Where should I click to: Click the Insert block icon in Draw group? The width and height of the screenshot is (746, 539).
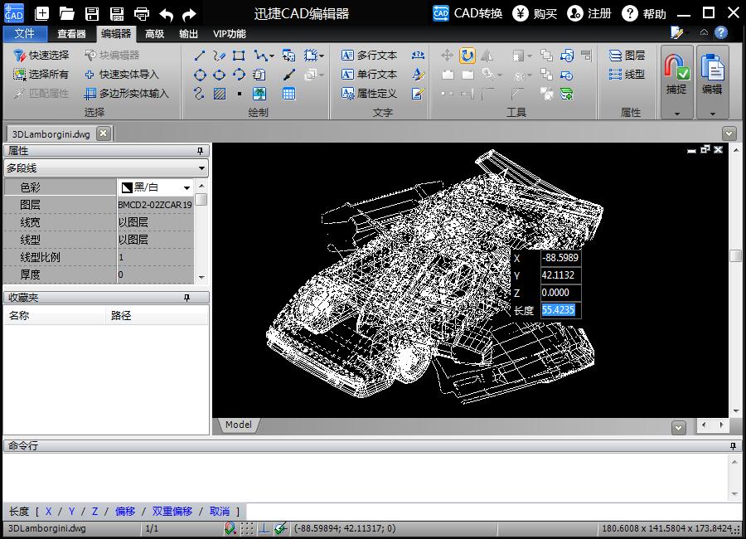click(x=288, y=56)
